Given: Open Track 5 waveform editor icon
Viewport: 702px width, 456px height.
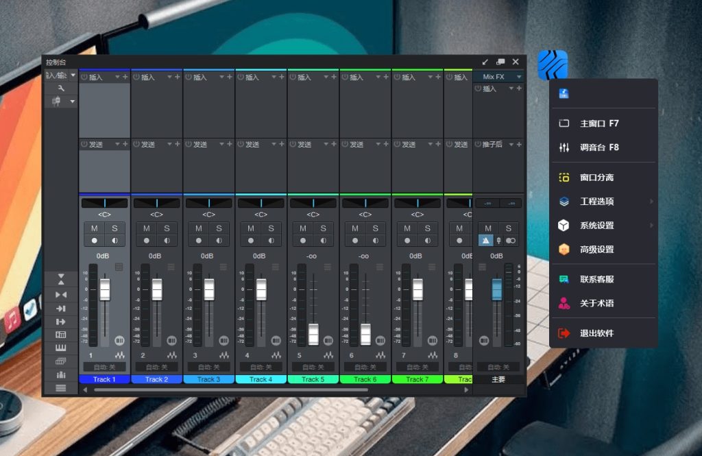Looking at the screenshot, I should click(328, 355).
